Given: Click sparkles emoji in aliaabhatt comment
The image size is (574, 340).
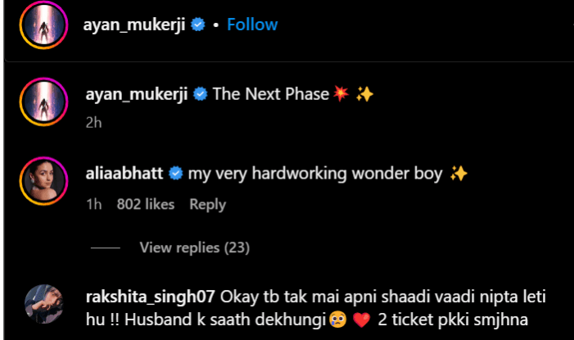Looking at the screenshot, I should click(459, 174).
